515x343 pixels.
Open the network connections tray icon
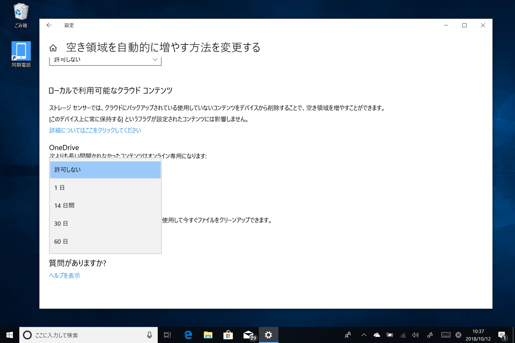[403, 335]
